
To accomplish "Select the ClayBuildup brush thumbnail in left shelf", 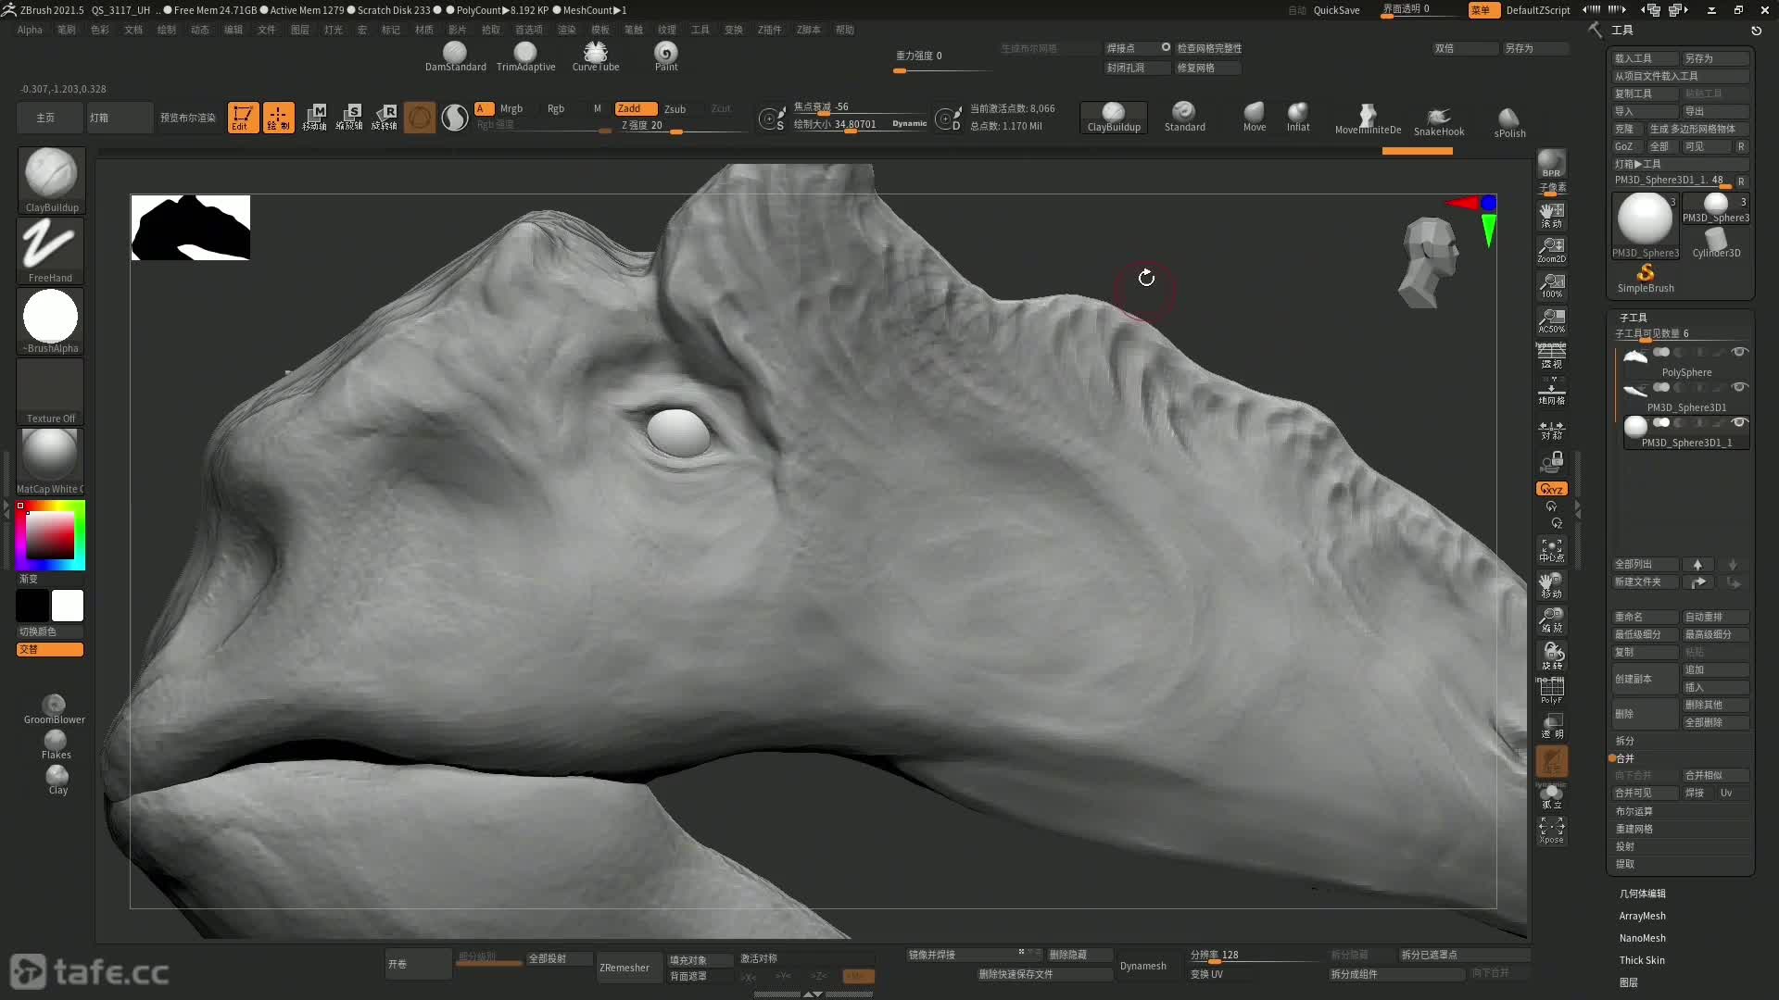I will pos(51,179).
